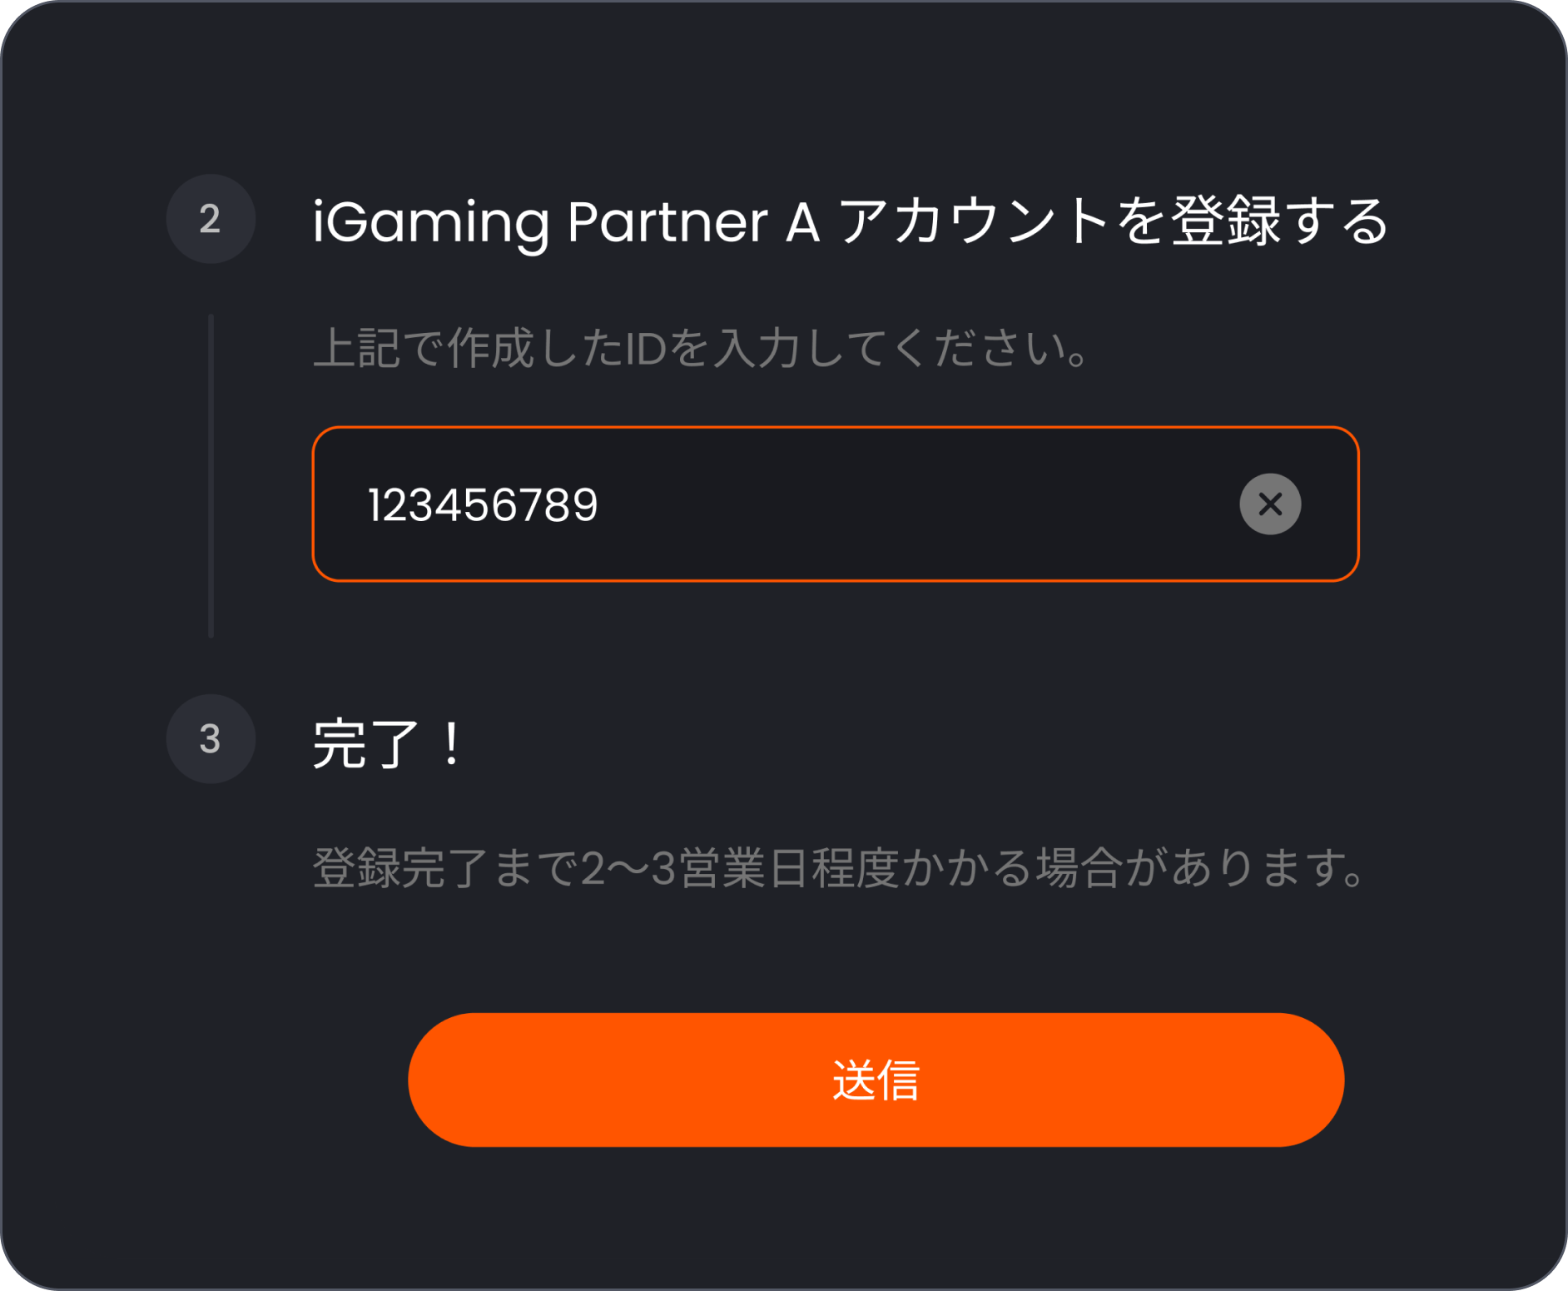The width and height of the screenshot is (1568, 1291).
Task: Click the アカウントを登録する part of the title
Action: tap(1114, 221)
